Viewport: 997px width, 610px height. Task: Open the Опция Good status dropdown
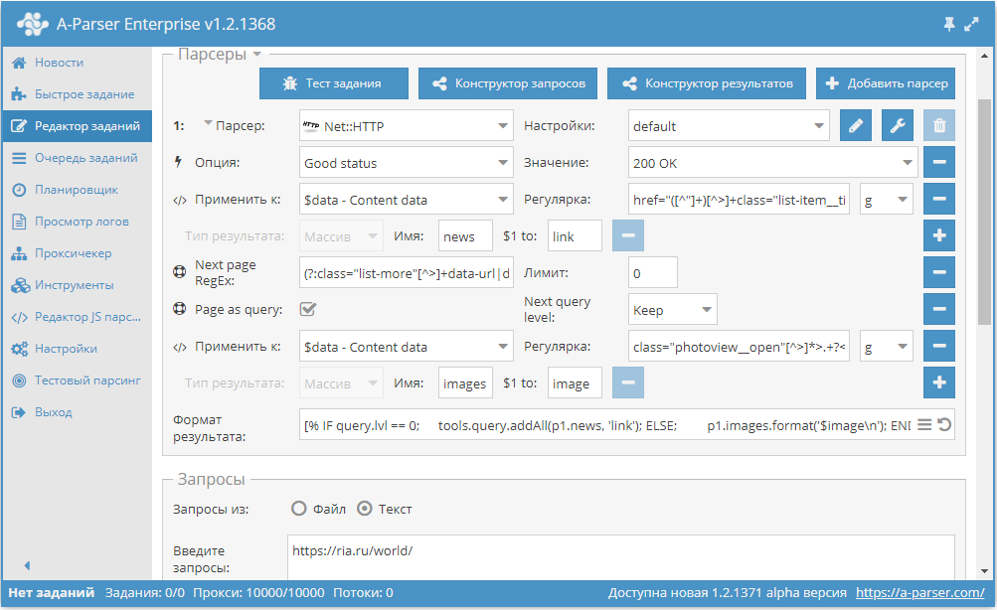[x=407, y=163]
